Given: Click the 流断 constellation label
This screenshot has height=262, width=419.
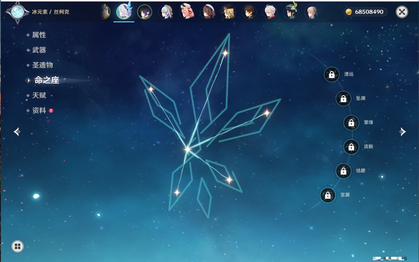Looking at the screenshot, I should coord(369,146).
